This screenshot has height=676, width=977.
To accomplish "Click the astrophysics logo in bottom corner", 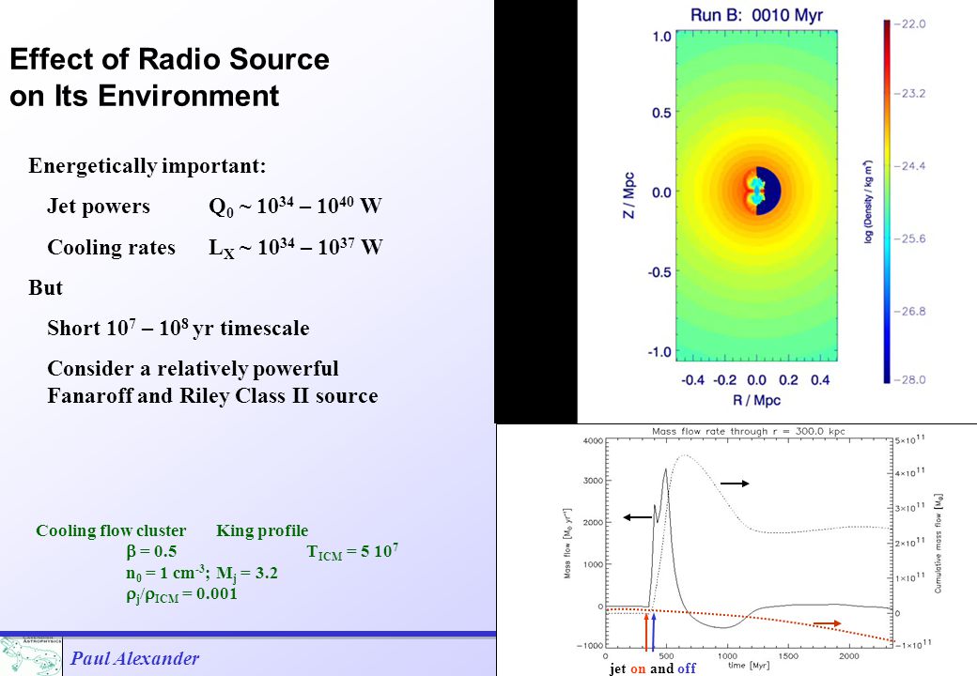I will click(31, 656).
